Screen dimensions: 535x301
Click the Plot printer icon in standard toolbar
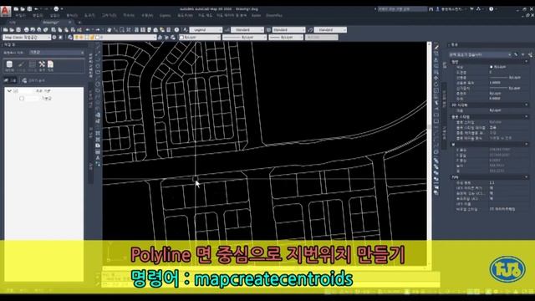(x=26, y=30)
